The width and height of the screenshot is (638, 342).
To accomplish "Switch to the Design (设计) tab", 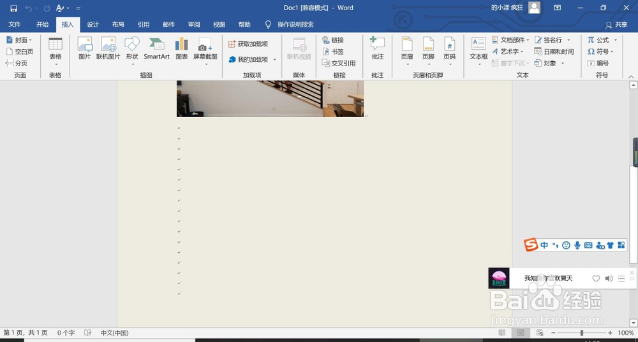I will click(x=93, y=24).
